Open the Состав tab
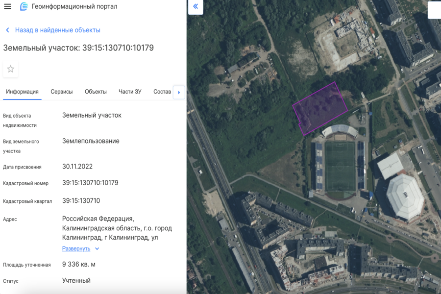The image size is (441, 294). 162,92
